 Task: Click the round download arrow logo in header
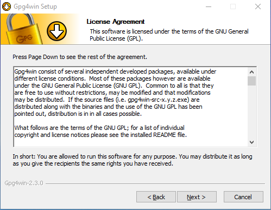tap(56, 31)
